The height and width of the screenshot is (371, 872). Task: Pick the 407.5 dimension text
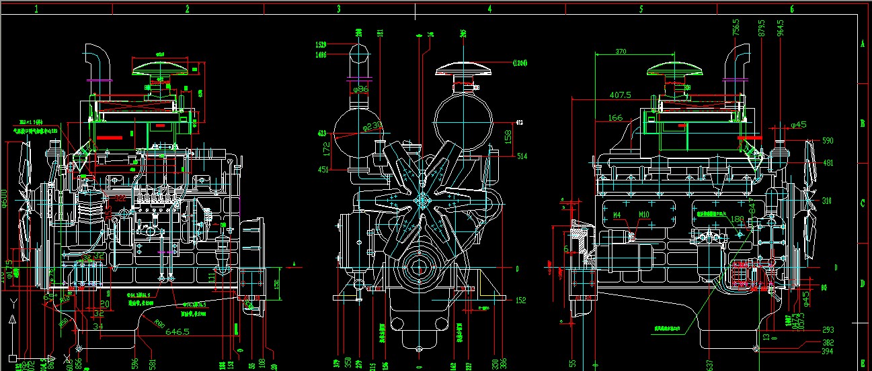(619, 95)
